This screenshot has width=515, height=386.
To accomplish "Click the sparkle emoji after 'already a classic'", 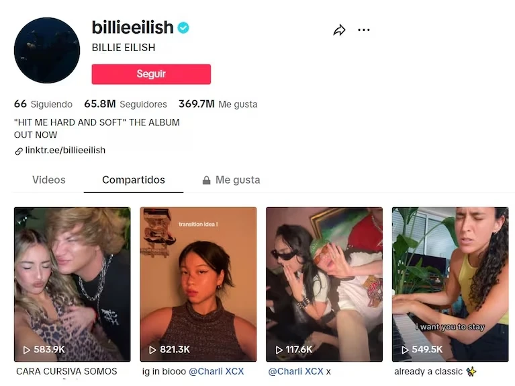I will 471,371.
